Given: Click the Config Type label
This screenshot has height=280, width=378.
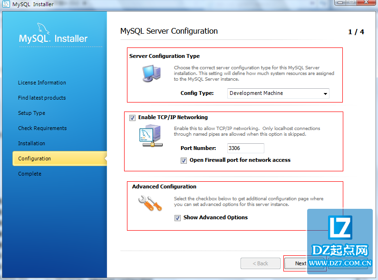Looking at the screenshot, I should [197, 93].
